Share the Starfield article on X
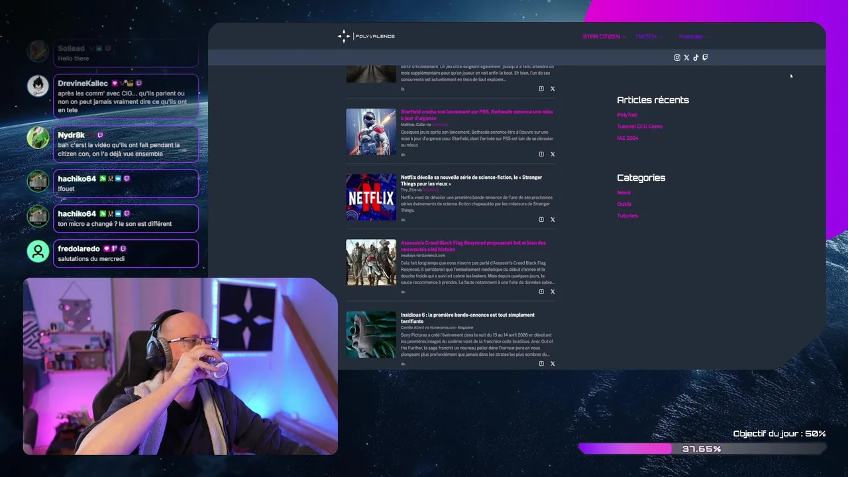848x477 pixels. pos(553,154)
